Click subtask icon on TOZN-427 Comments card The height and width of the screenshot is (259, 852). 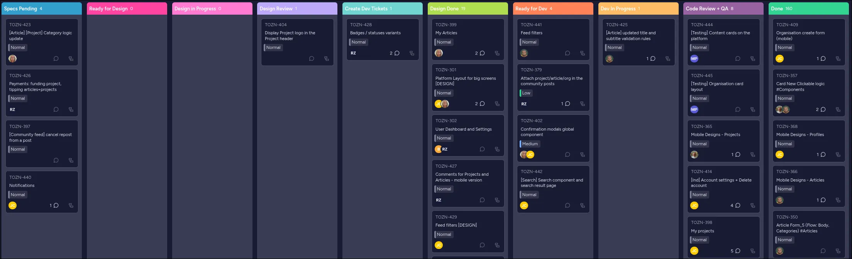click(x=497, y=200)
